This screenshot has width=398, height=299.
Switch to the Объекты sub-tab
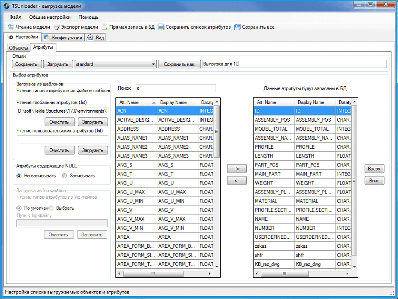[18, 48]
